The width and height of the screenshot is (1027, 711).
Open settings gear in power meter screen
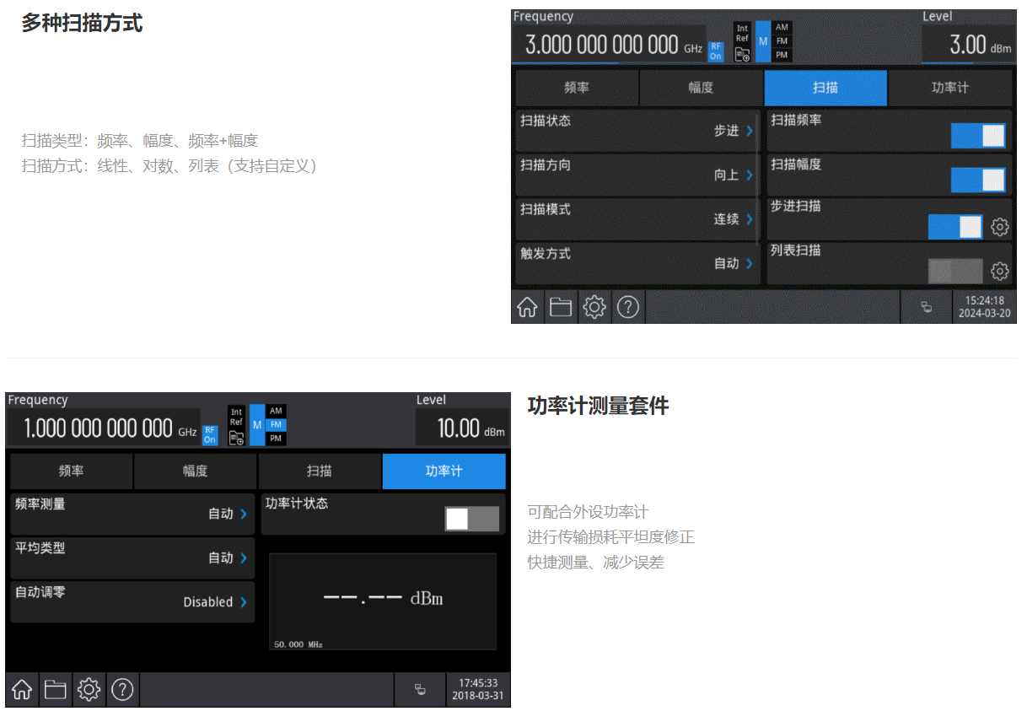89,690
